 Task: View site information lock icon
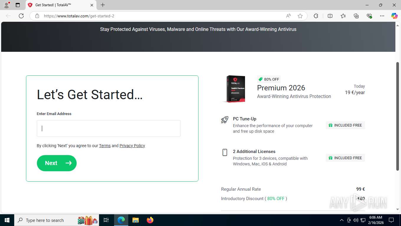click(37, 16)
